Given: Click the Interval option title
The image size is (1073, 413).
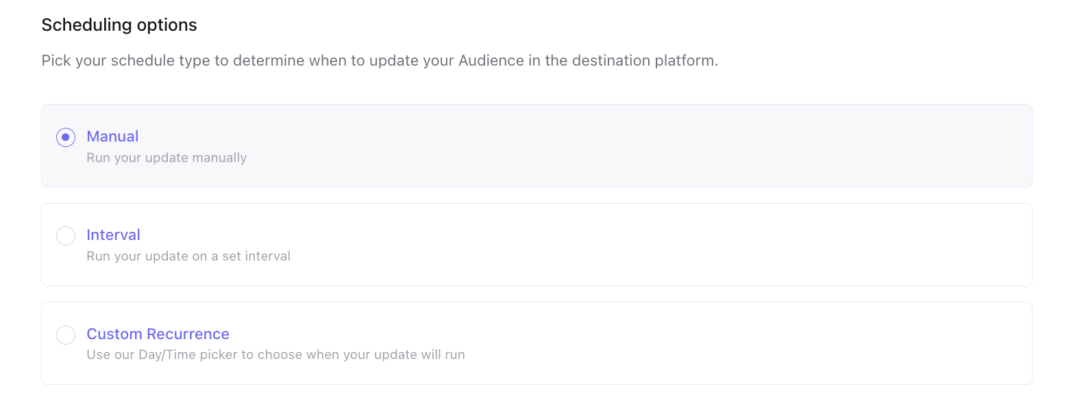Looking at the screenshot, I should 113,235.
